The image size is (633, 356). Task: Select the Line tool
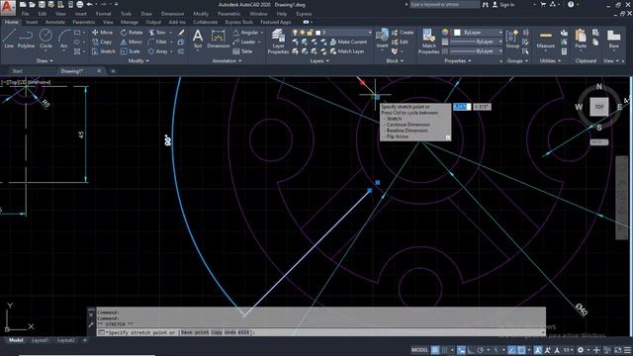point(9,39)
